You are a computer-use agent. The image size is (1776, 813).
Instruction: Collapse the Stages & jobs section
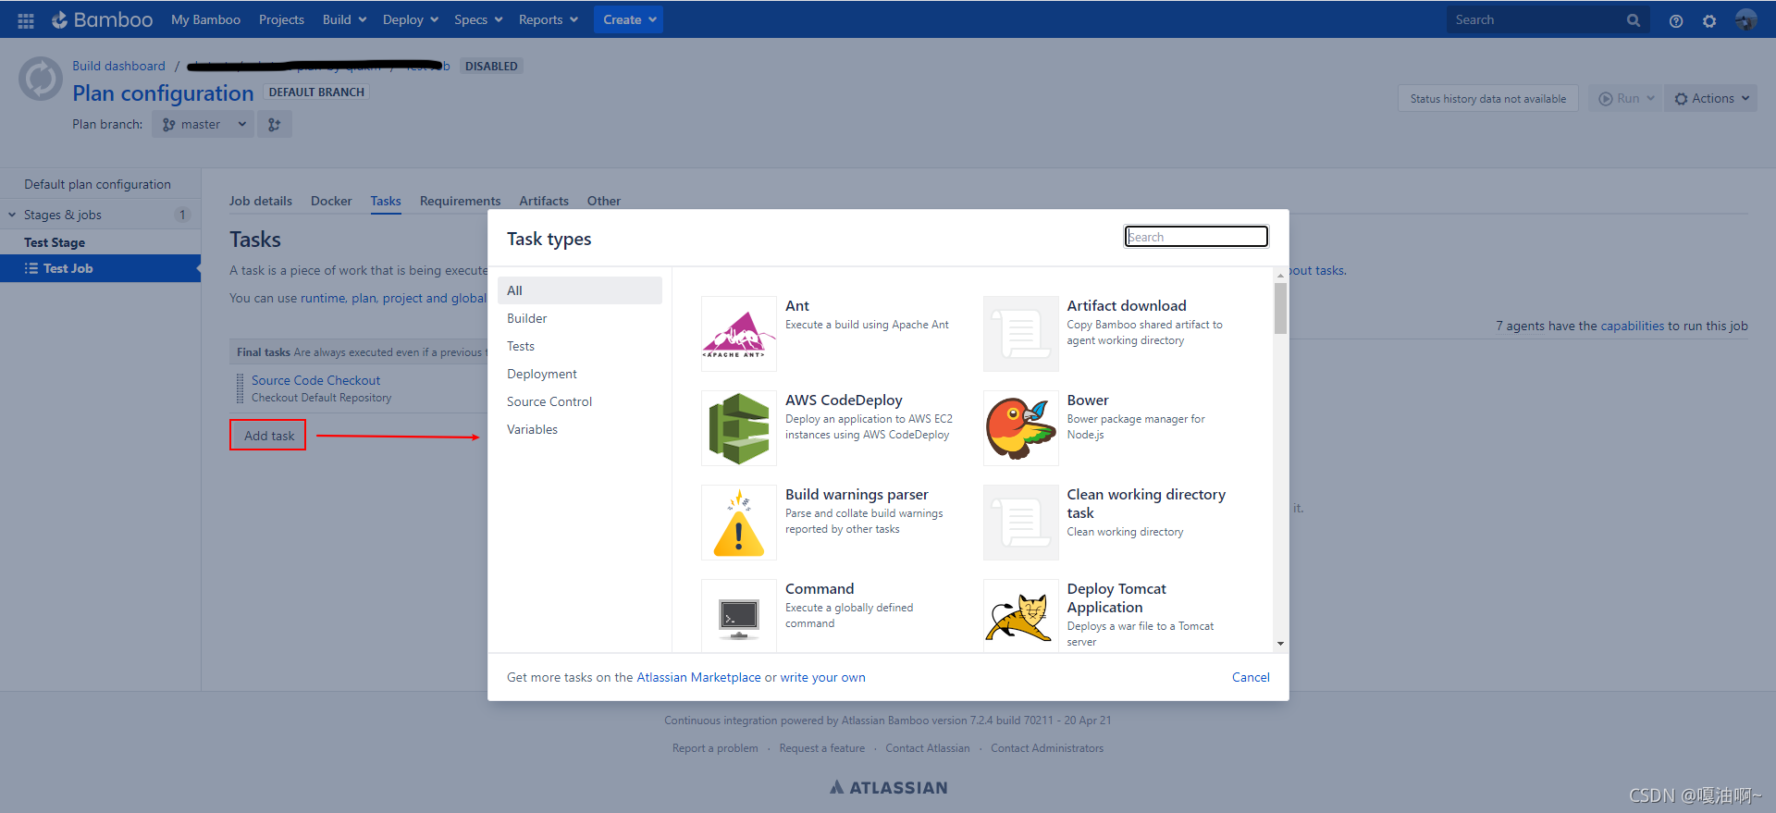(x=12, y=215)
